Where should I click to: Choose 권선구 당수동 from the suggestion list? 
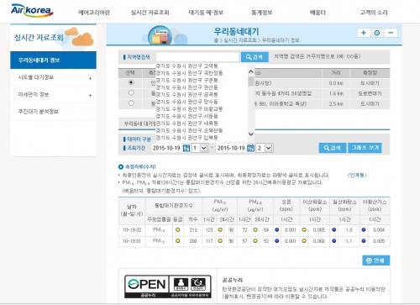click(x=186, y=102)
